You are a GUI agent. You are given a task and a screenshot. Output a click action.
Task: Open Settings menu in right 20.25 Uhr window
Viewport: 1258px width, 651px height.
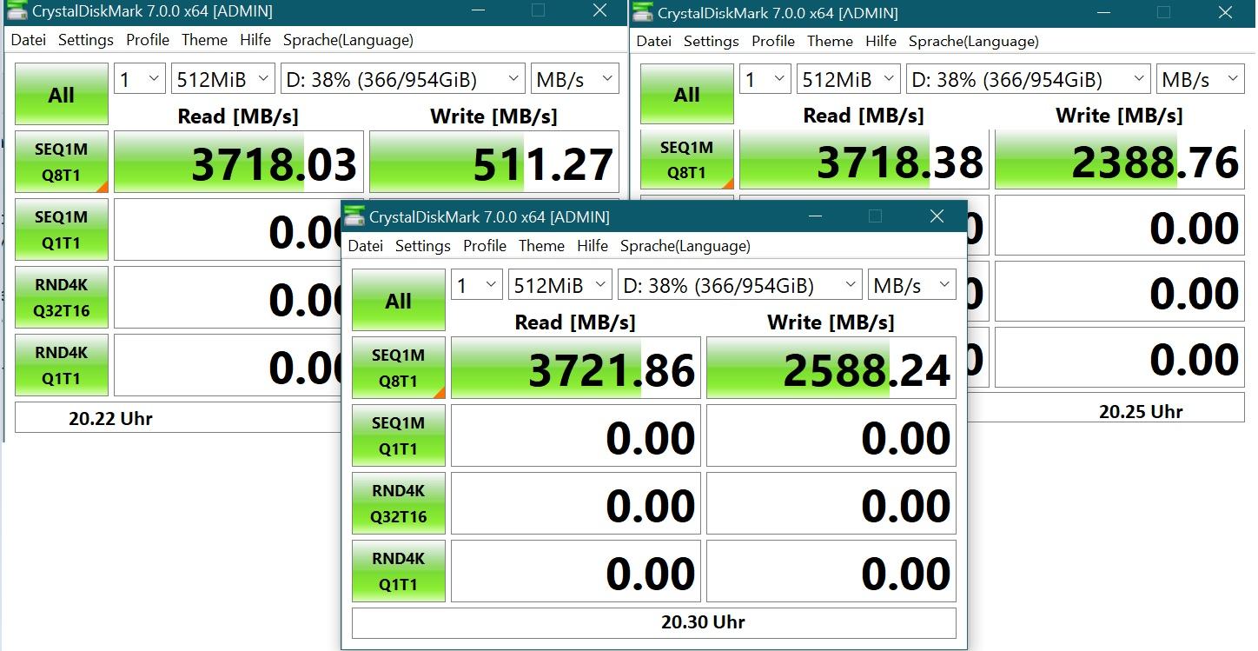click(x=712, y=41)
